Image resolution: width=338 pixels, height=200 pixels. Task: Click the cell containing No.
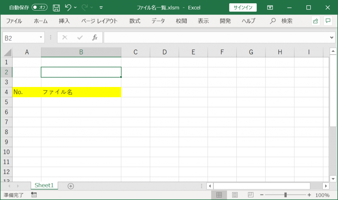coord(27,92)
